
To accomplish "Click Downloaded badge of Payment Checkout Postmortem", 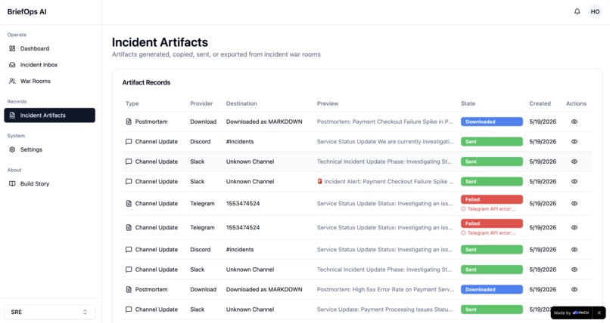I will (x=492, y=122).
